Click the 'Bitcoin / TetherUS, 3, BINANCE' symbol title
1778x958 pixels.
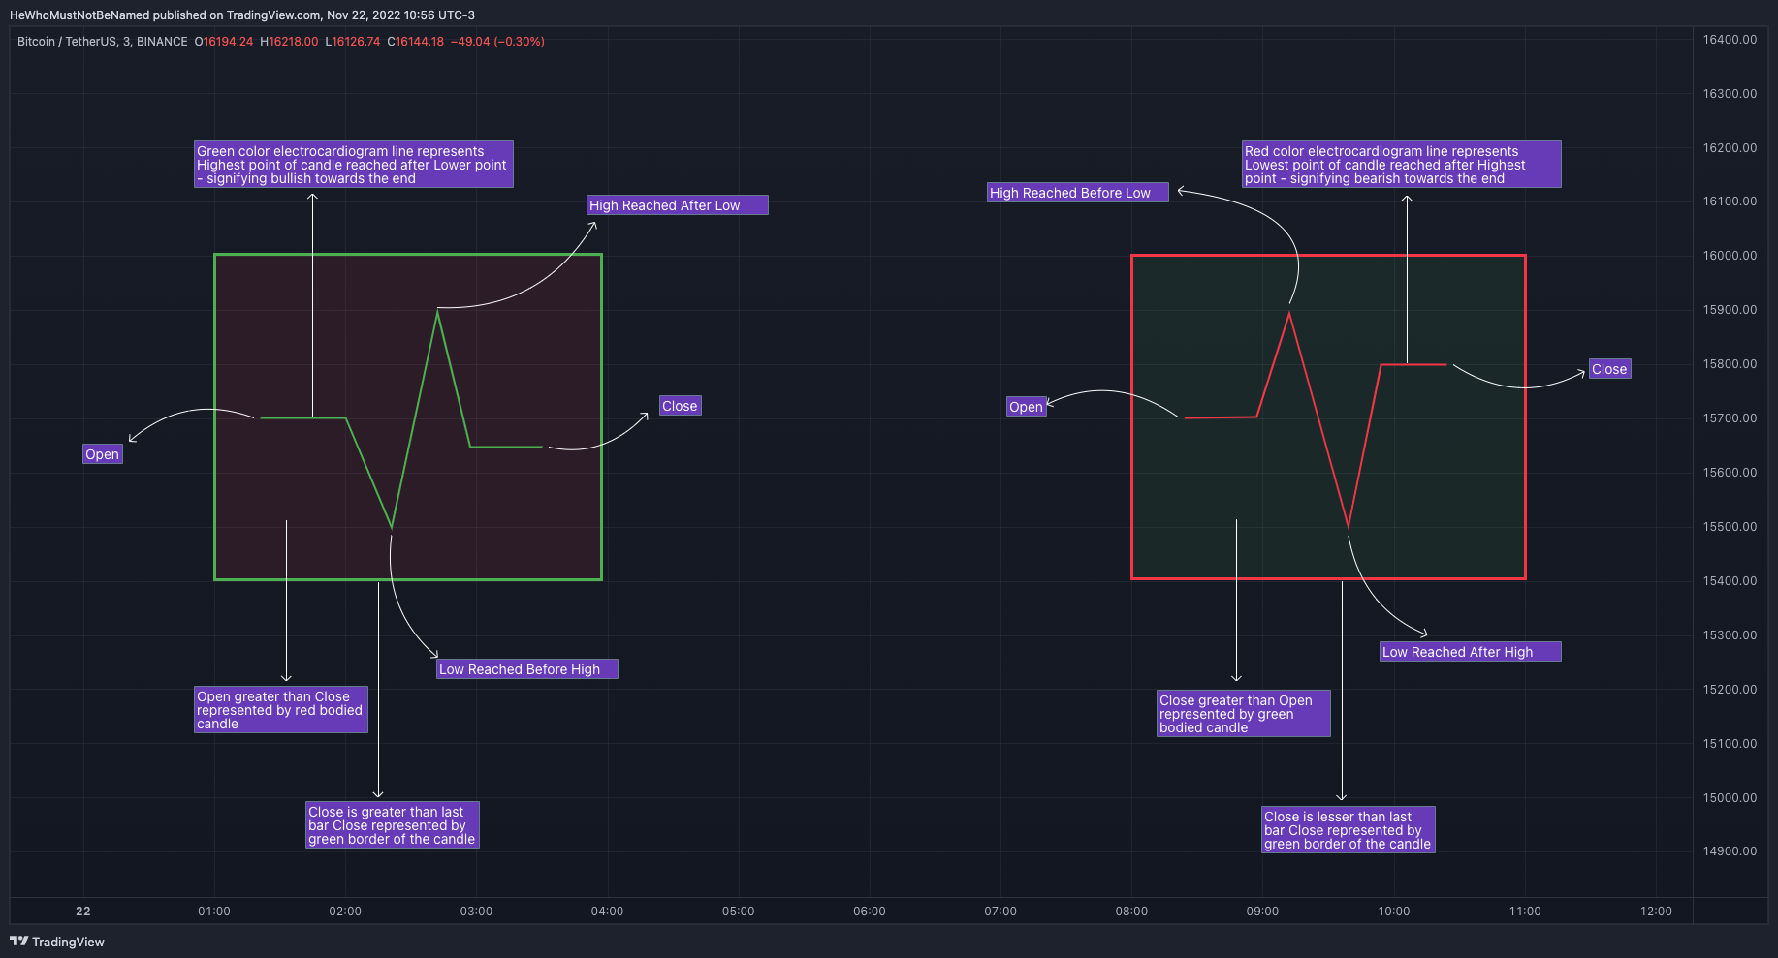pos(103,42)
